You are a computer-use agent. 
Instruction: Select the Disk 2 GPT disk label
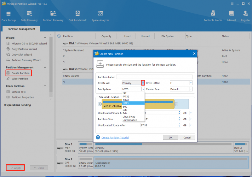(67, 162)
